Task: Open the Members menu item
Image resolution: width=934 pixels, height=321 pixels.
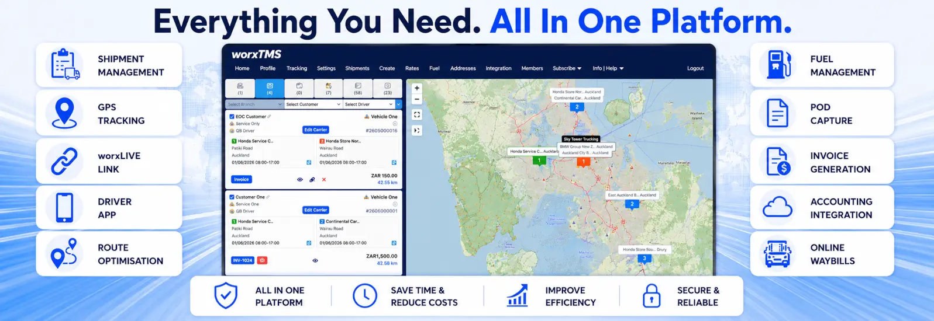Action: (532, 68)
